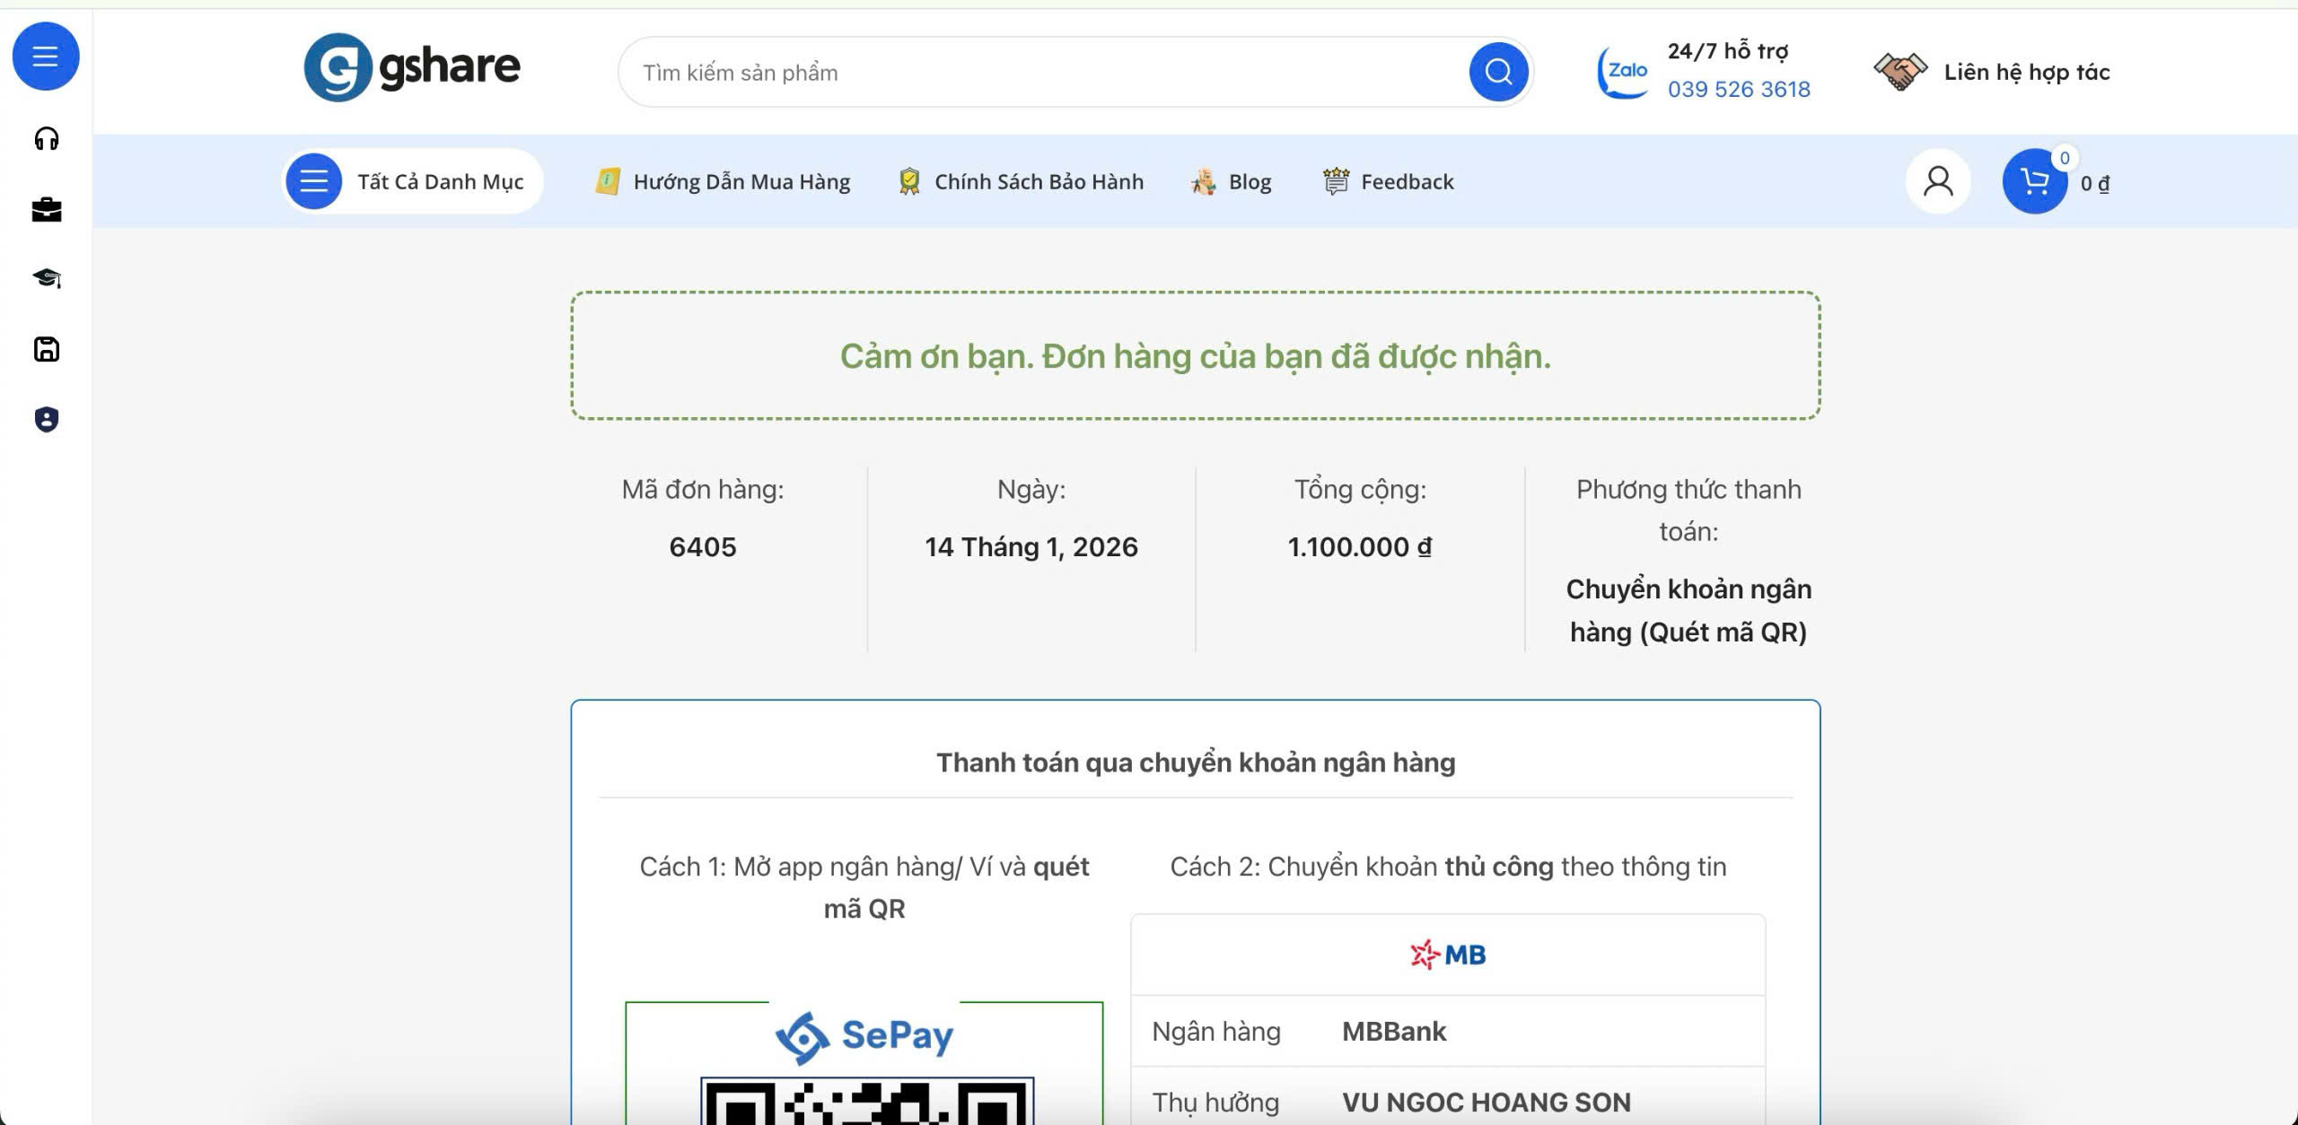The image size is (2298, 1125).
Task: Open the shopping cart icon
Action: (x=2035, y=181)
